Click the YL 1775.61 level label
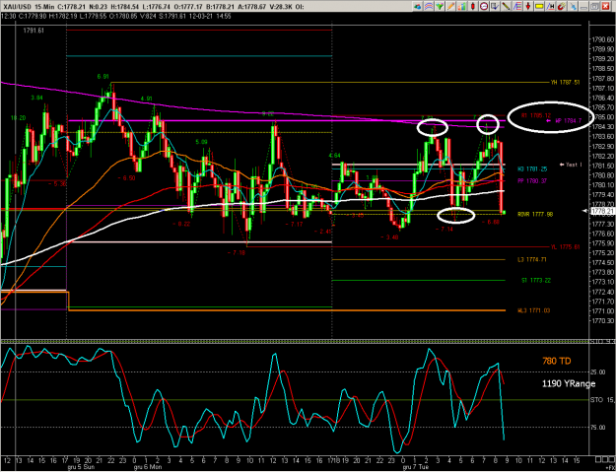Image resolution: width=616 pixels, height=472 pixels. (x=566, y=247)
